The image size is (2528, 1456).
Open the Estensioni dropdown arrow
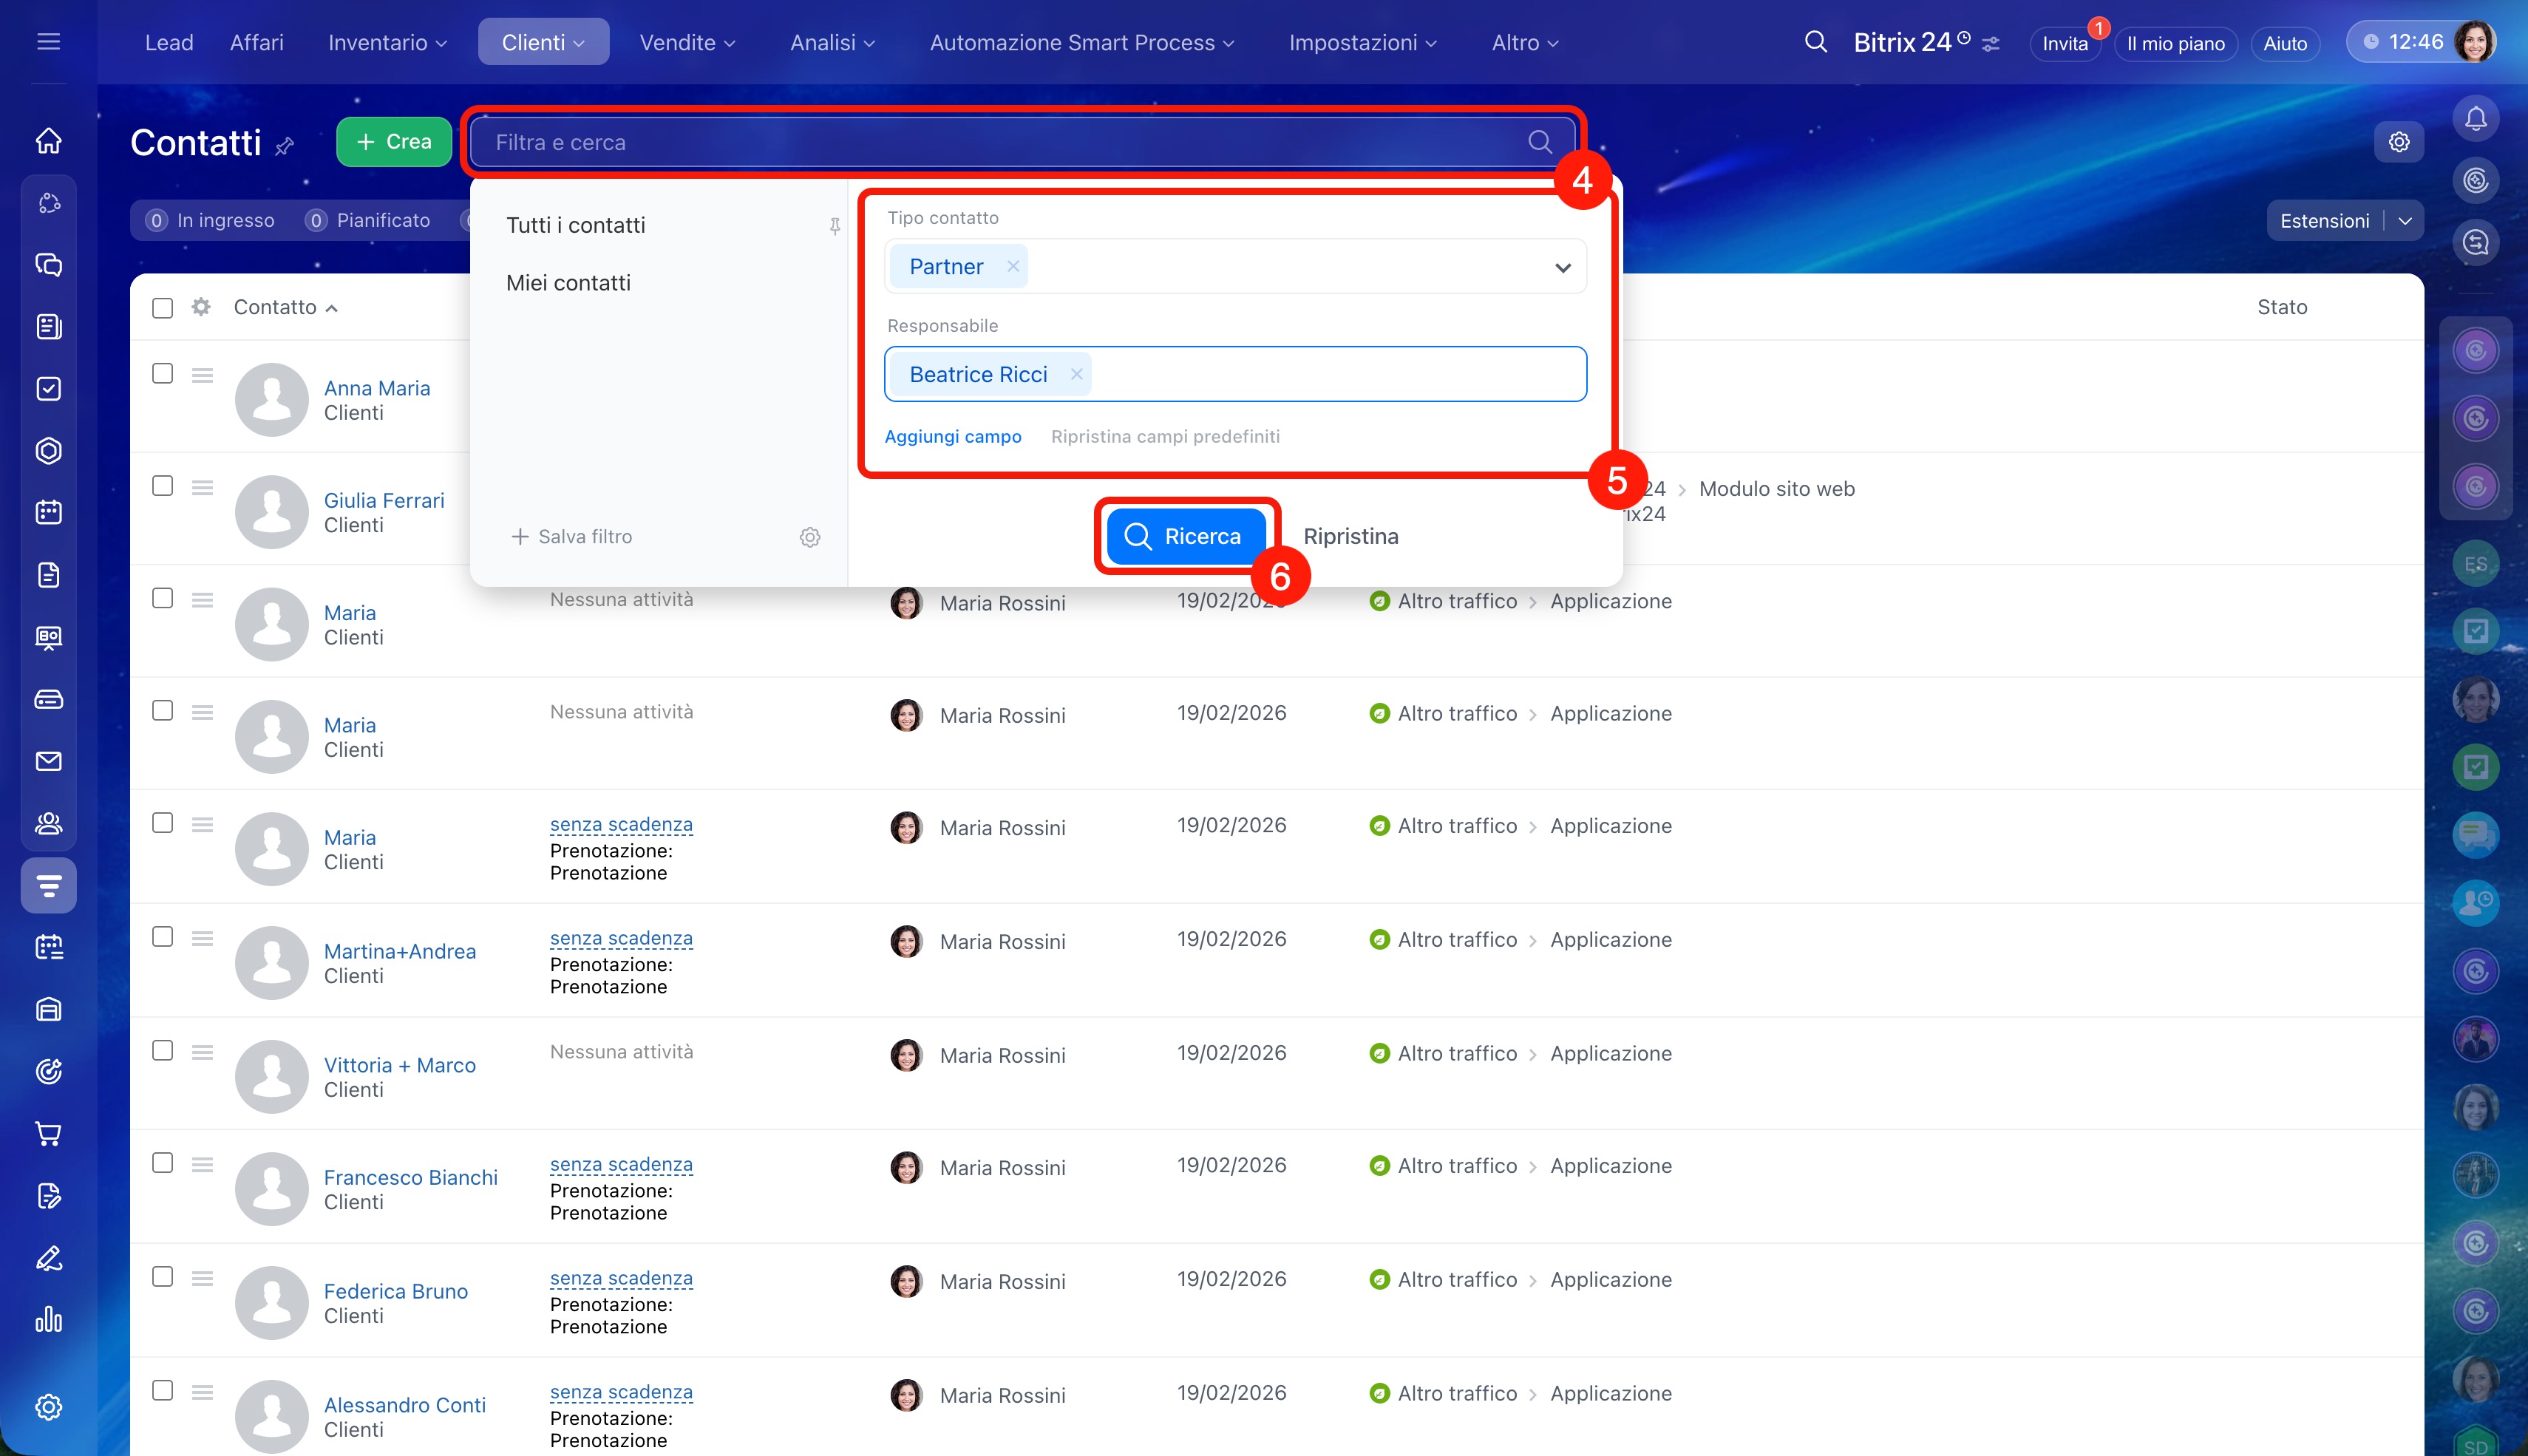[x=2405, y=221]
